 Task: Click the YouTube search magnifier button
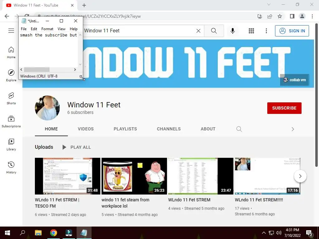pyautogui.click(x=214, y=31)
